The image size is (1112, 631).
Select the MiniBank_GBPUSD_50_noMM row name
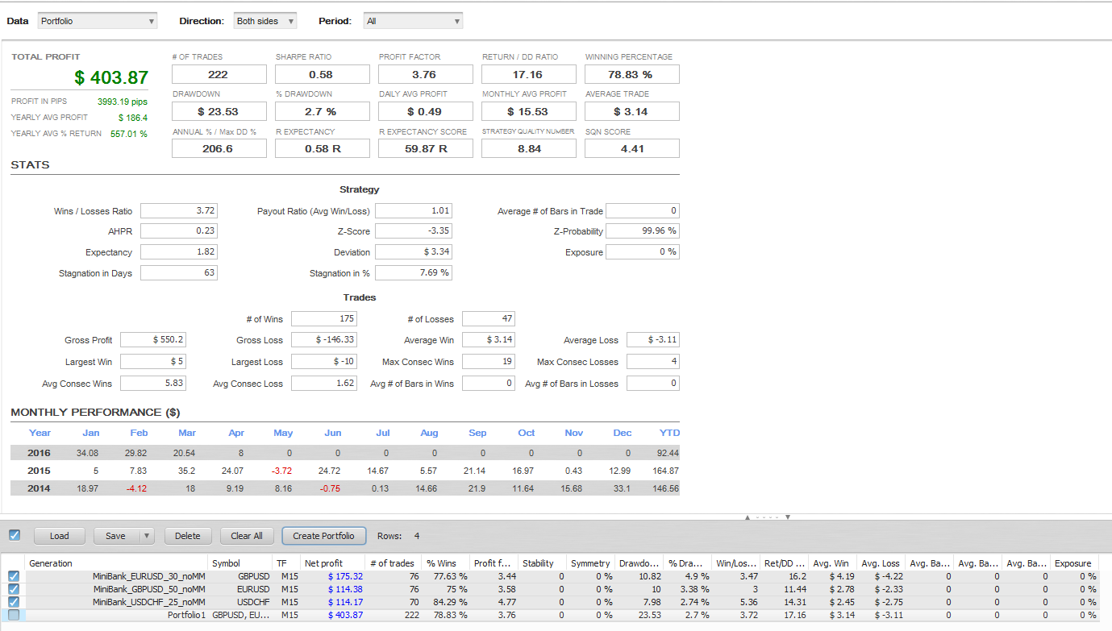click(148, 589)
